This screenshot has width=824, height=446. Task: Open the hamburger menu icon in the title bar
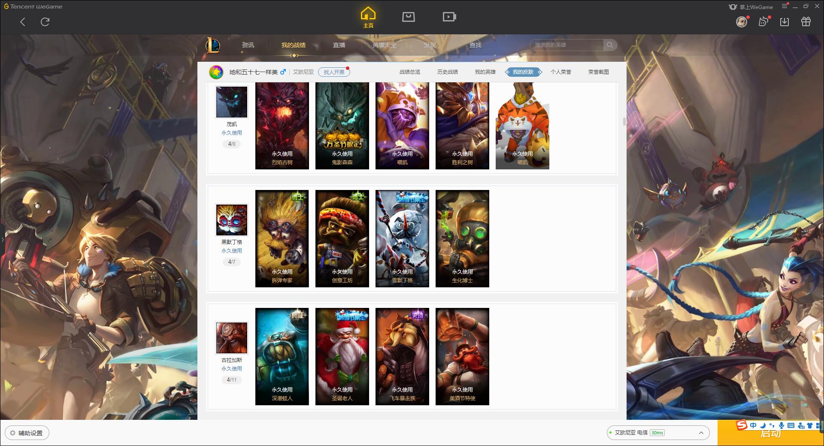[x=785, y=6]
